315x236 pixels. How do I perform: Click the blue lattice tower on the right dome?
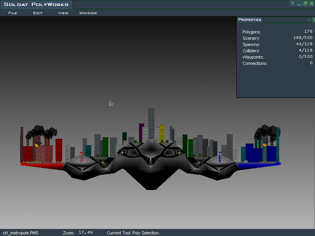220,157
